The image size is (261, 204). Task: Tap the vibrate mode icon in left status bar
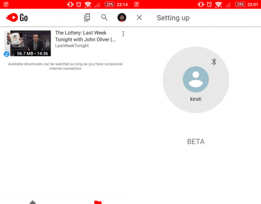pos(70,5)
